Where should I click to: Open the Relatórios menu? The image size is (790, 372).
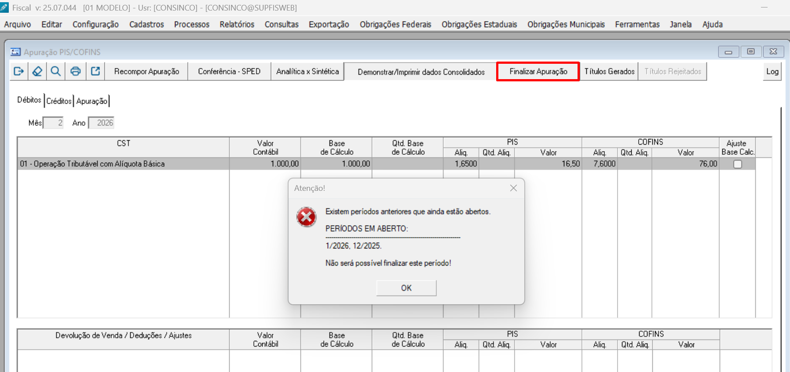pyautogui.click(x=237, y=24)
